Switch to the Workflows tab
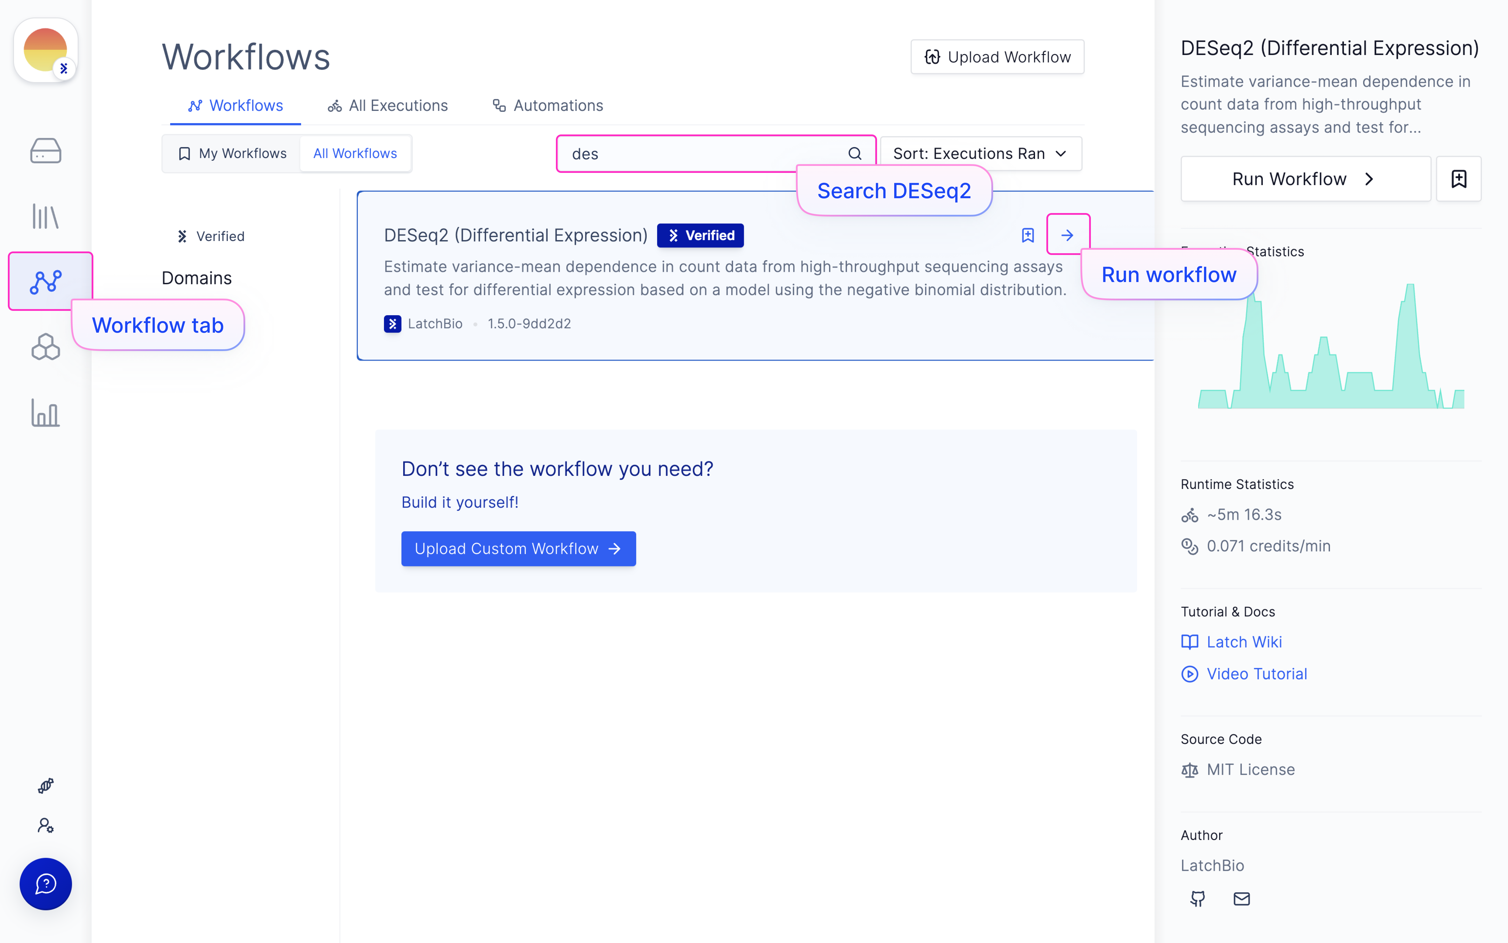This screenshot has width=1508, height=943. 236,105
